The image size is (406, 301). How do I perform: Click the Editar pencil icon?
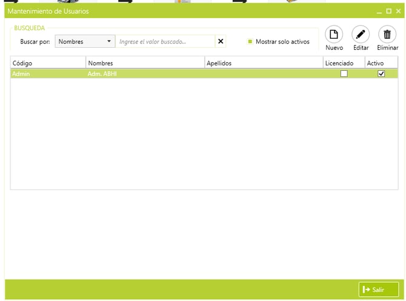click(x=361, y=35)
